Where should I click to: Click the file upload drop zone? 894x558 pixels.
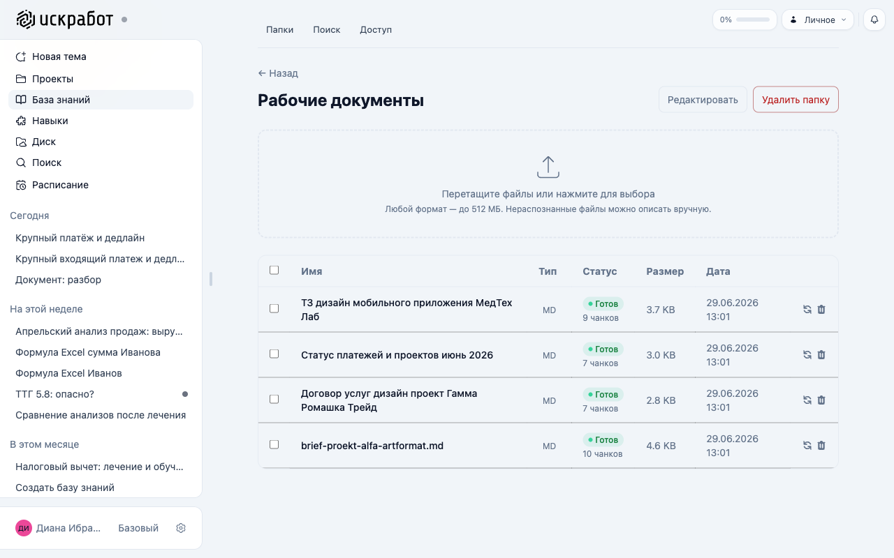coord(548,184)
